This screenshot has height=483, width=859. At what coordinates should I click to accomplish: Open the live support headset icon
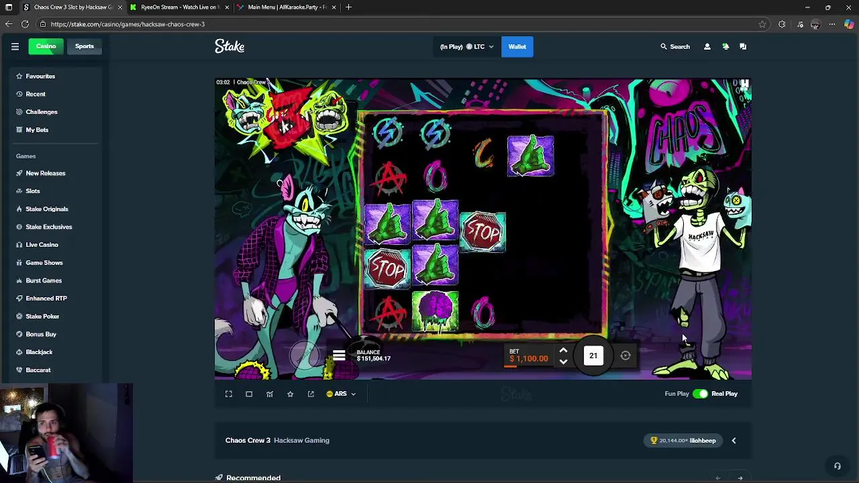click(x=837, y=466)
